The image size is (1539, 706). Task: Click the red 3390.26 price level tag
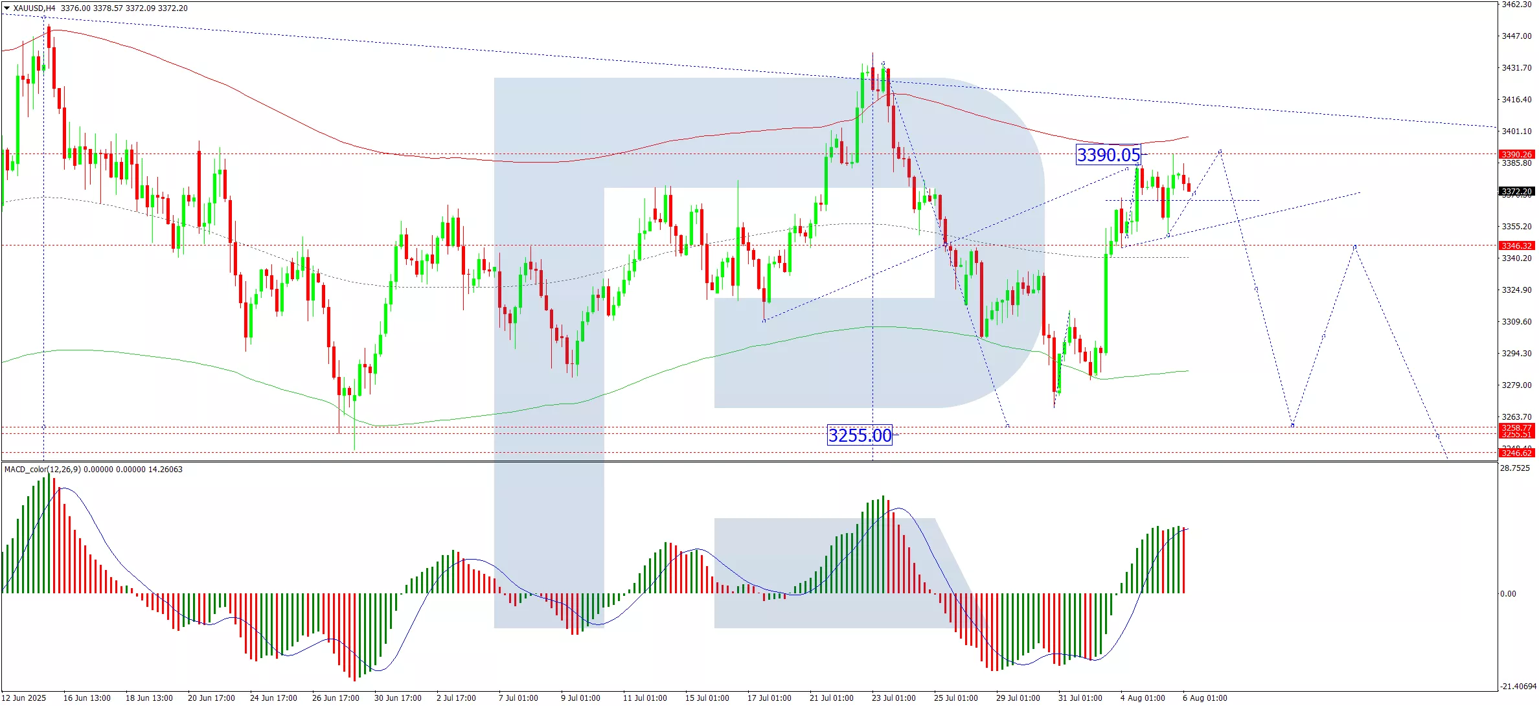pyautogui.click(x=1516, y=154)
